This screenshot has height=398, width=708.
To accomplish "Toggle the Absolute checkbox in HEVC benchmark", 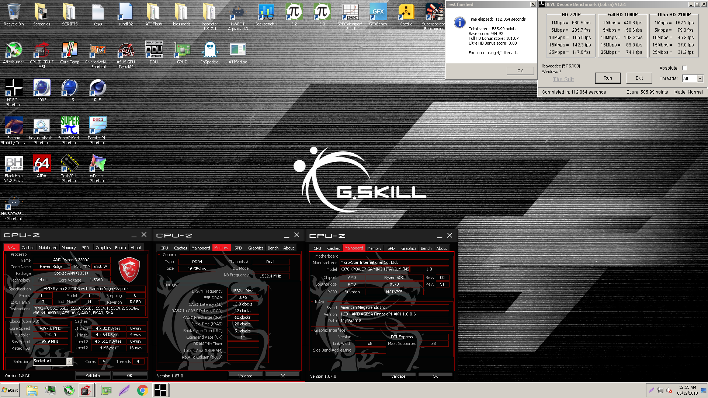I will (x=684, y=68).
